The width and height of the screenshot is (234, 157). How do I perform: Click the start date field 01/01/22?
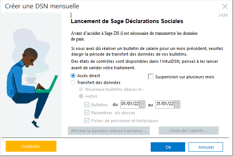coord(129,104)
